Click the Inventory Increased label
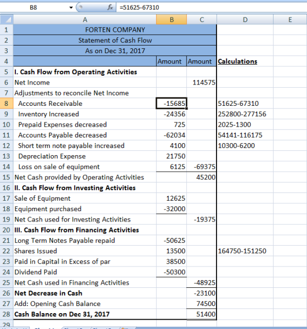The image size is (307, 329). [48, 114]
